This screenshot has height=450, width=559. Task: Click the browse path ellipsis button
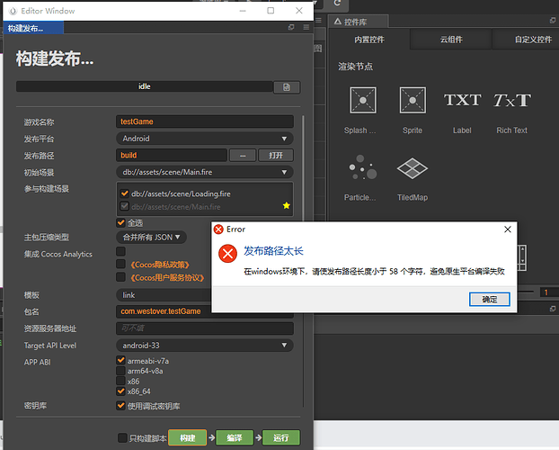click(243, 156)
